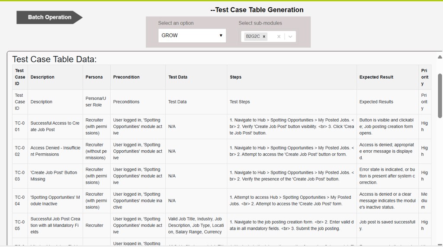Click 'Error state is indicated' expected result
The image size is (443, 247).
point(387,176)
